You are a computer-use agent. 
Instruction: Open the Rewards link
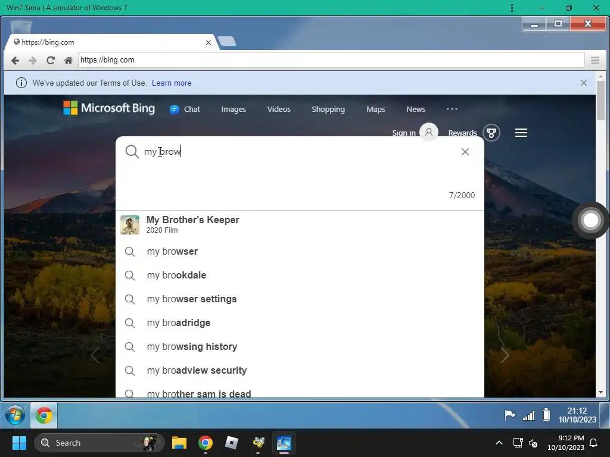coord(462,133)
